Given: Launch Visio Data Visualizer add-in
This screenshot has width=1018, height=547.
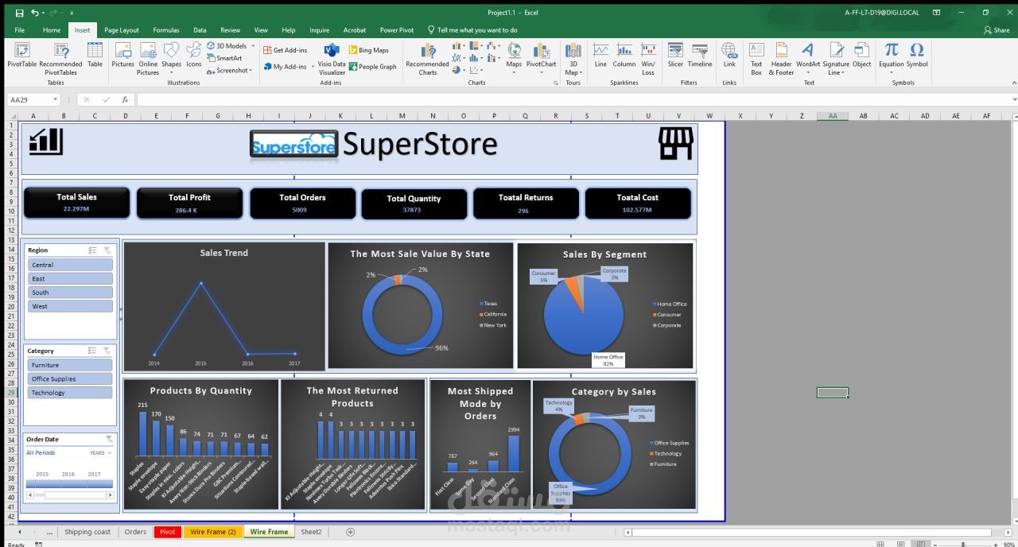Looking at the screenshot, I should 332,59.
